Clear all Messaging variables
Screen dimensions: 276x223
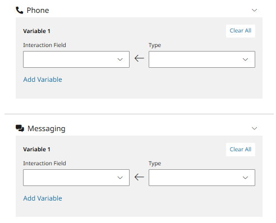(241, 150)
